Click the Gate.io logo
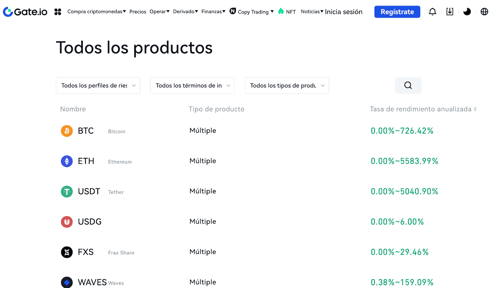This screenshot has width=492, height=288. coord(25,12)
